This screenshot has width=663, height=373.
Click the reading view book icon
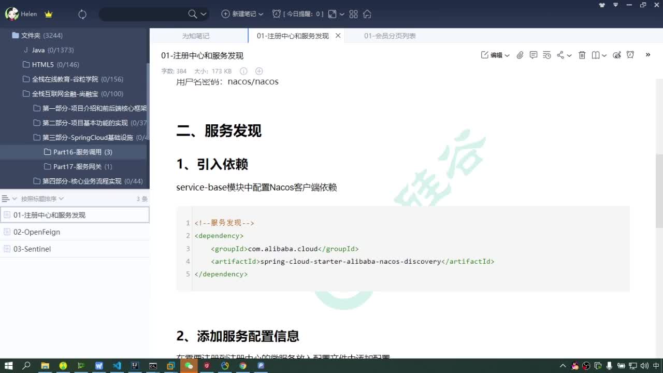tap(596, 55)
